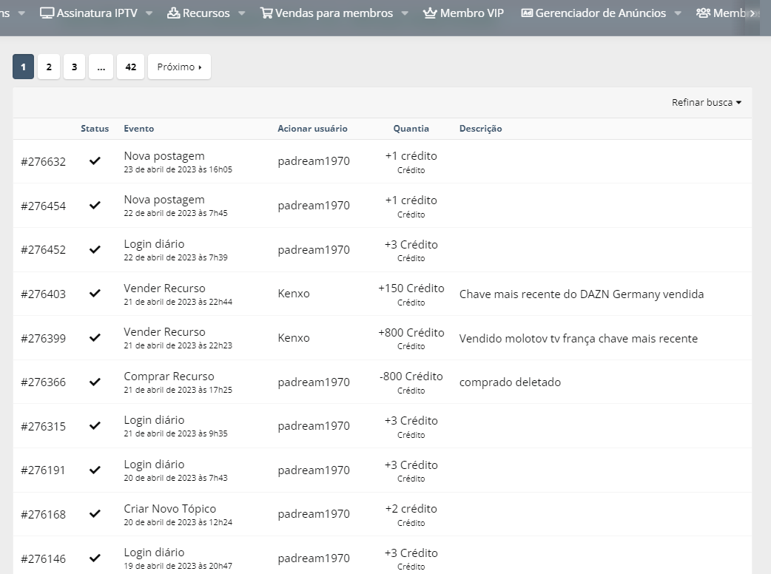Click the crown icon beside Membro VIP
771x574 pixels.
430,13
